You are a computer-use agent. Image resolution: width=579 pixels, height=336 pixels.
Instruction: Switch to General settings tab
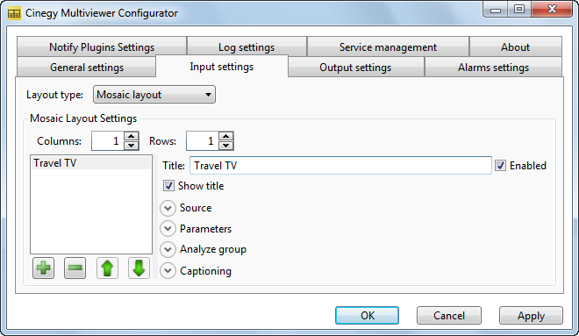click(x=87, y=68)
